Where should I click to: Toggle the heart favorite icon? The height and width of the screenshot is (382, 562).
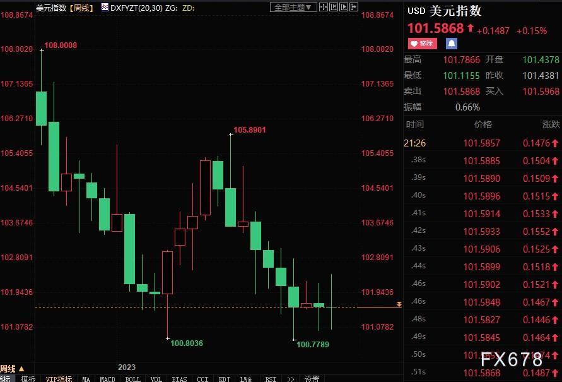(x=413, y=44)
